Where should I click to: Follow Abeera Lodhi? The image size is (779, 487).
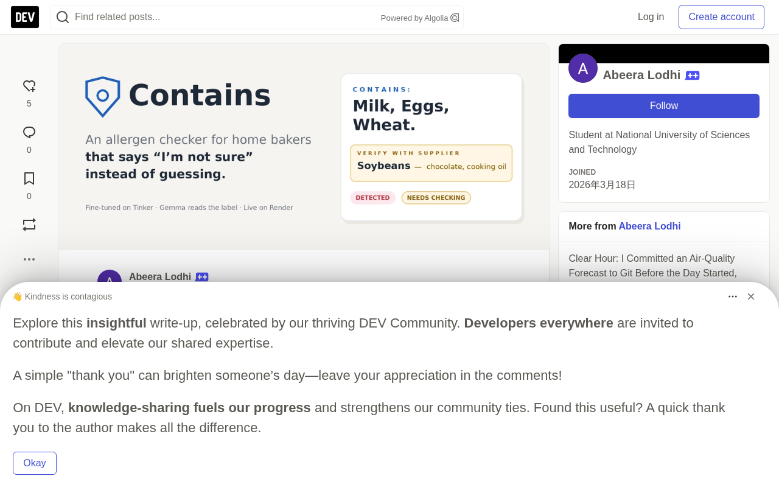click(664, 106)
